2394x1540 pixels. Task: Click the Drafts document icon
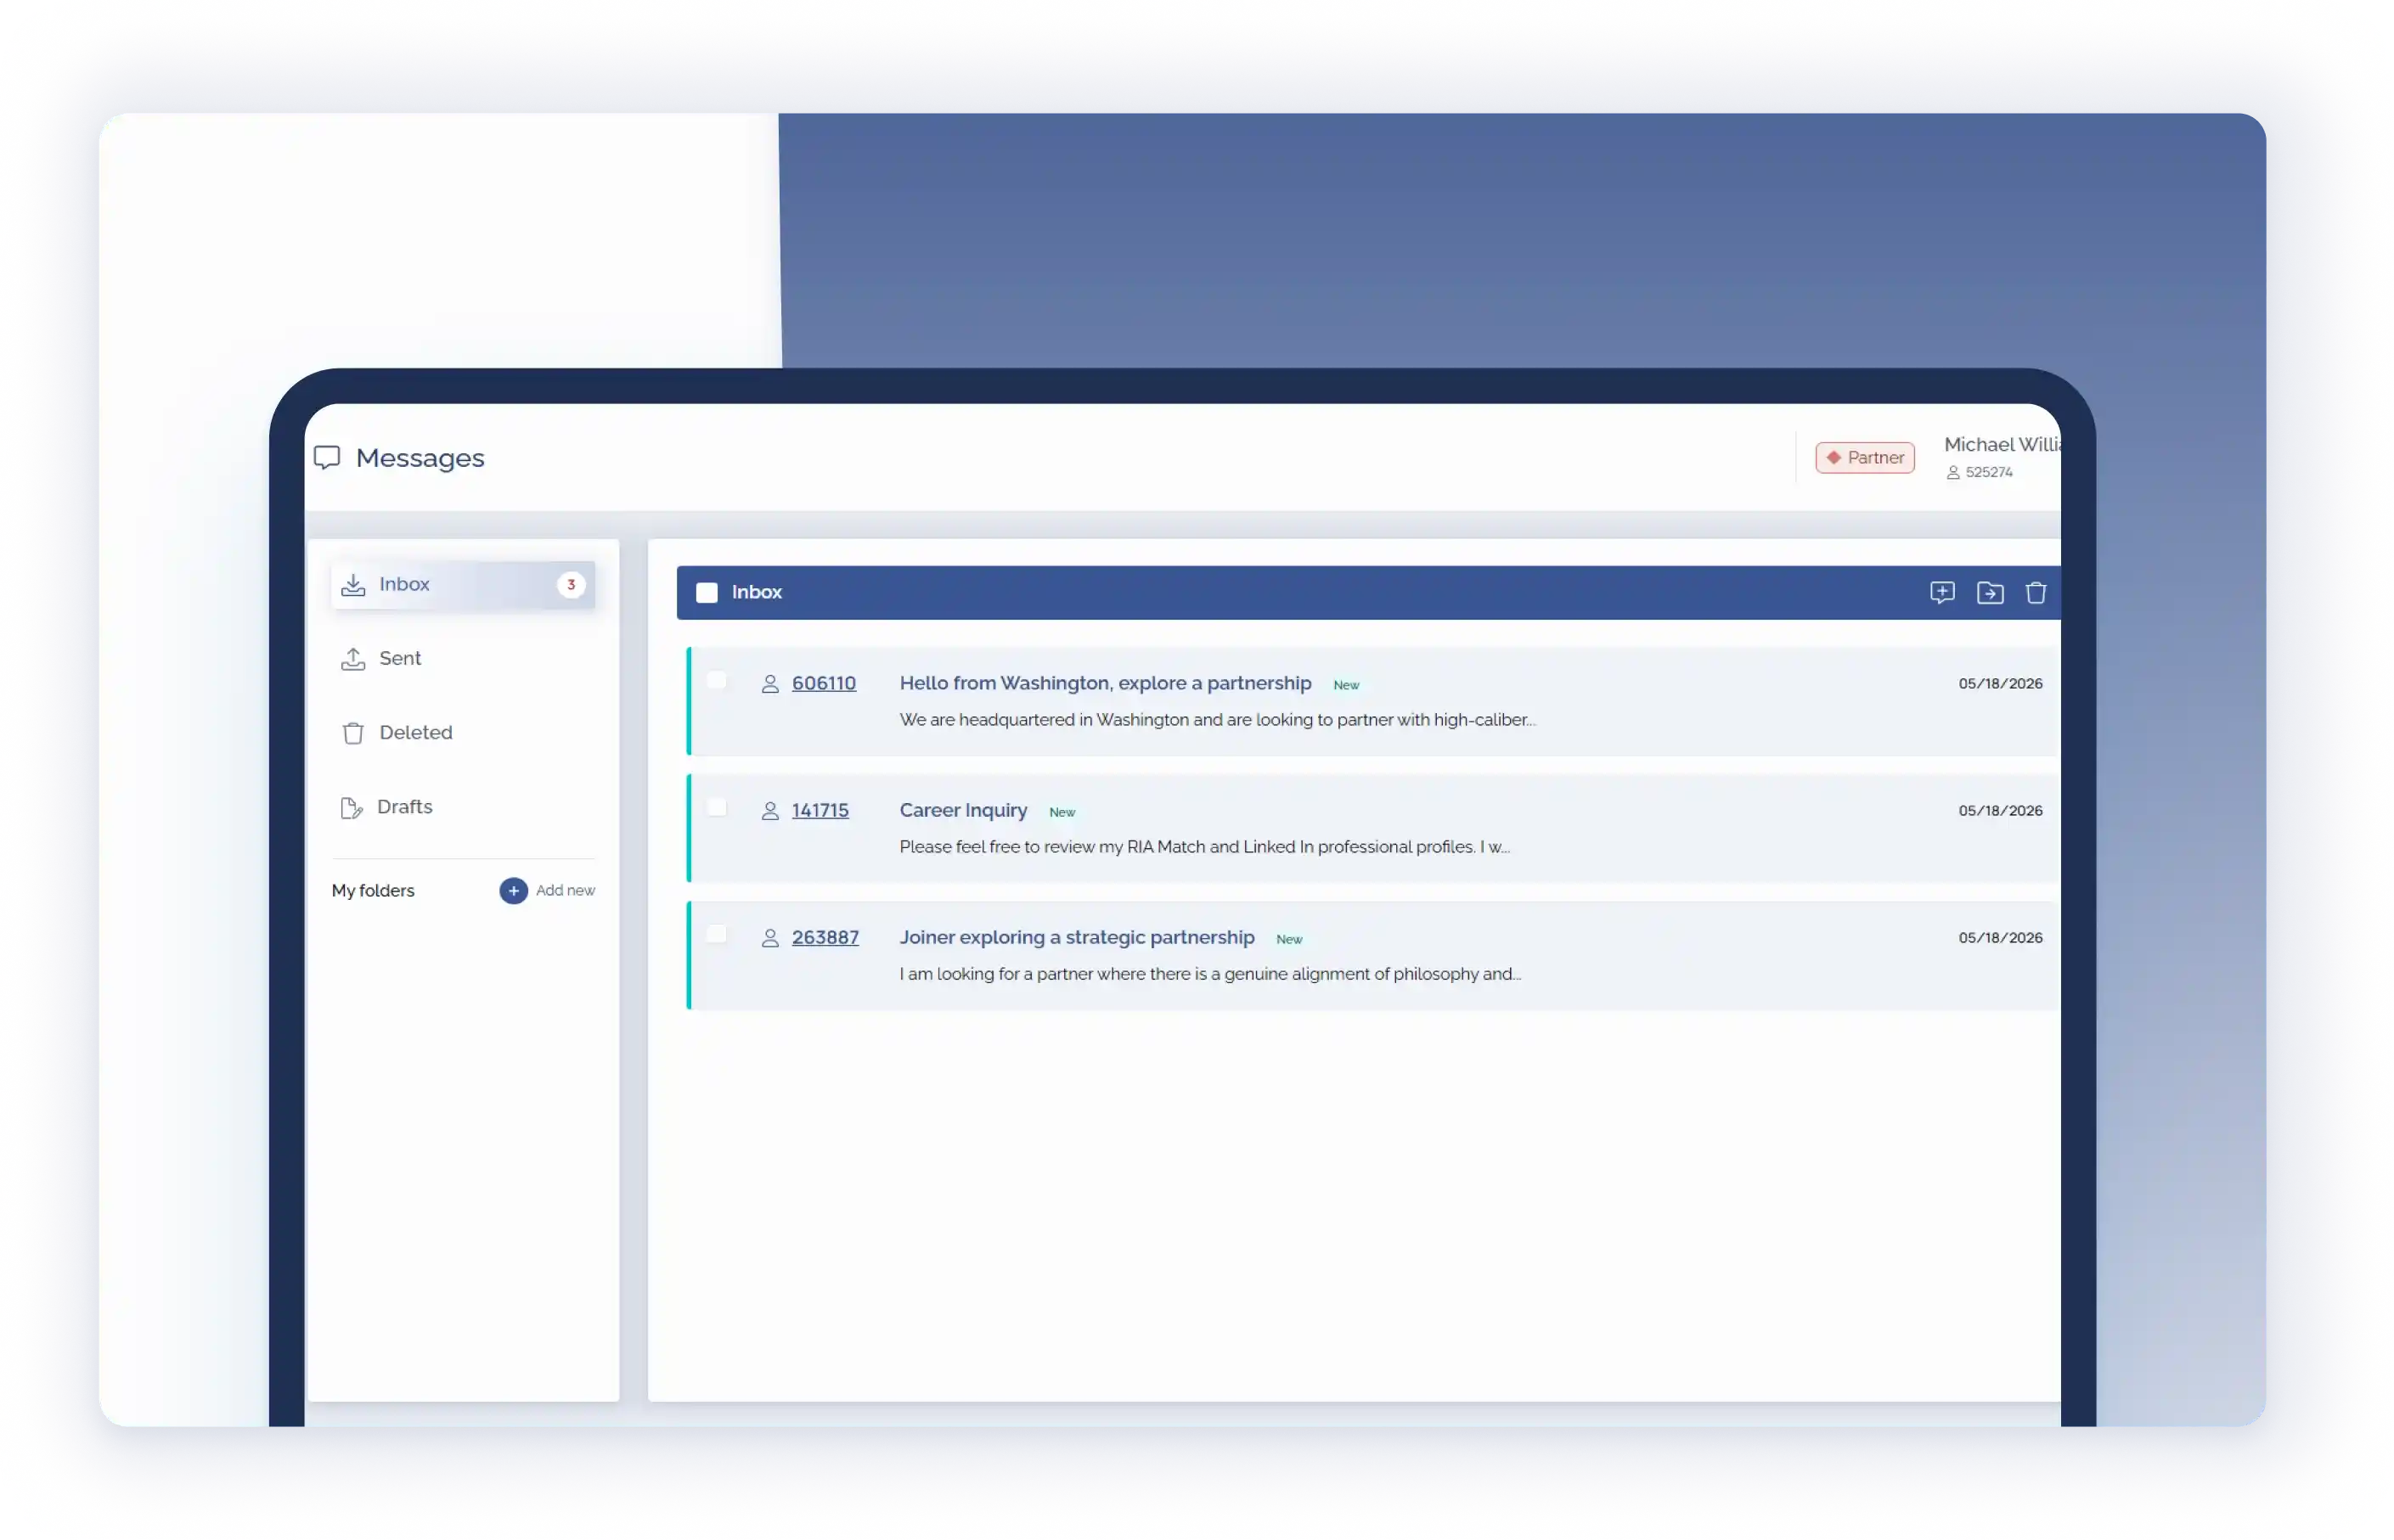pos(351,808)
